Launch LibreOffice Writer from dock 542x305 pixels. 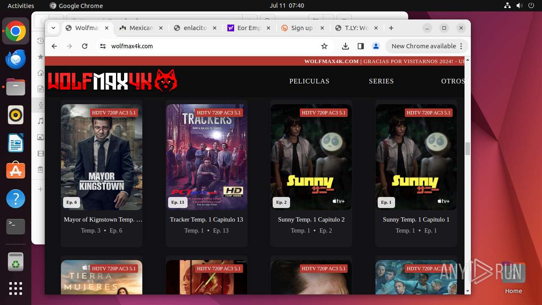point(16,143)
